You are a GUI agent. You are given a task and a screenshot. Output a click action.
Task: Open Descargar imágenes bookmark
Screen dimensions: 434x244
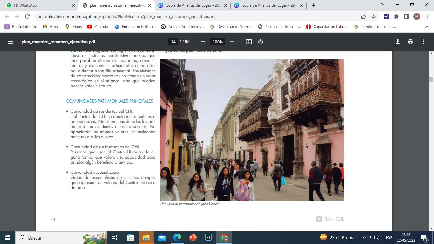(x=231, y=27)
